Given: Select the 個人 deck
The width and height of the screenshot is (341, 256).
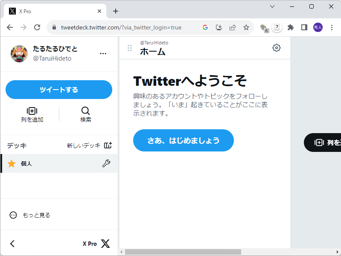Looking at the screenshot, I should [x=59, y=163].
